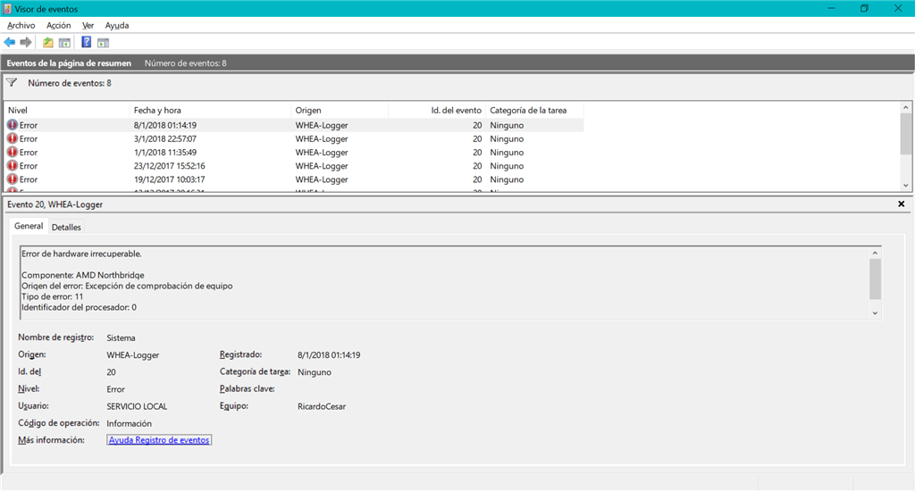This screenshot has width=915, height=491.
Task: Open the Ayuda menu
Action: (117, 25)
